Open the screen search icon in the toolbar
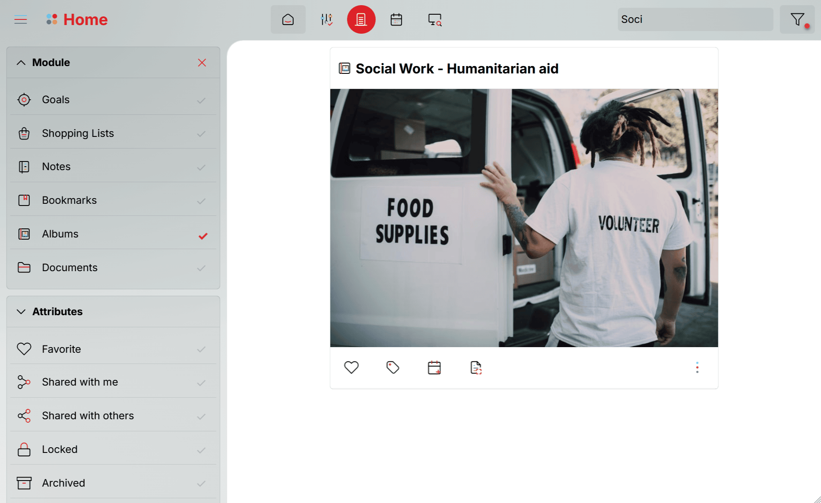 pos(434,19)
